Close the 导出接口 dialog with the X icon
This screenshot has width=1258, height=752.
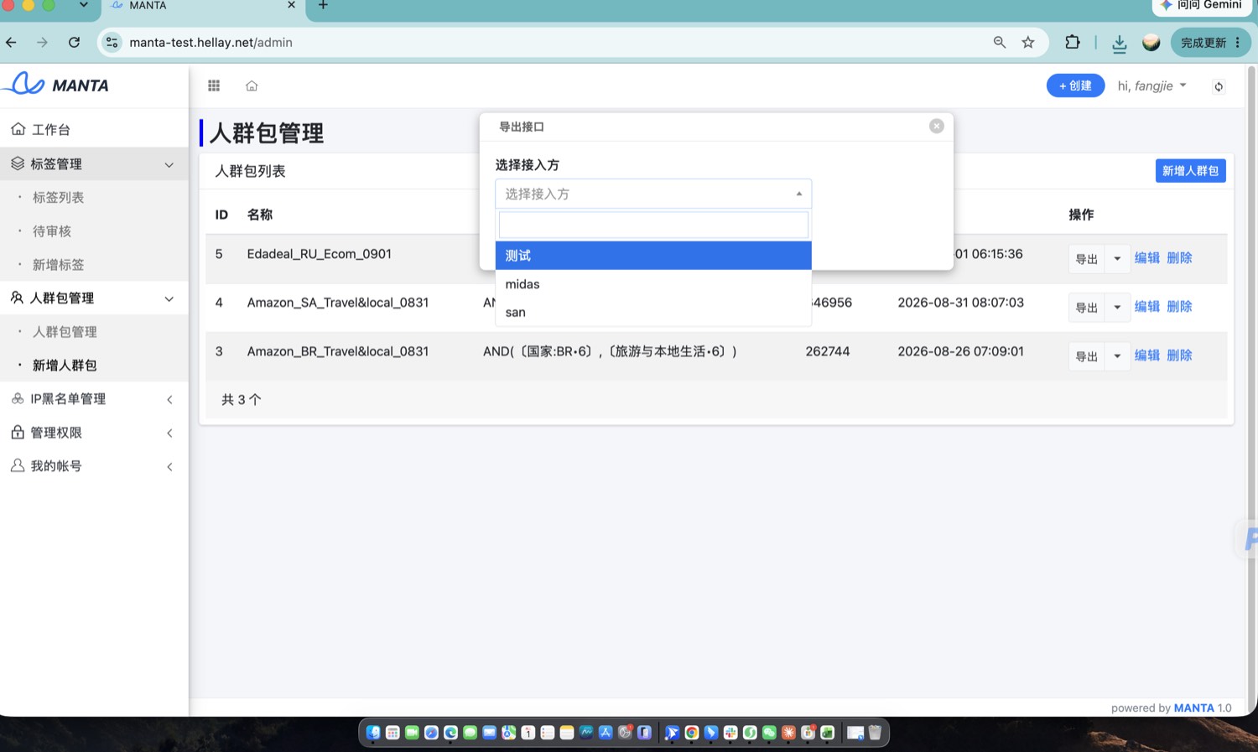(937, 126)
